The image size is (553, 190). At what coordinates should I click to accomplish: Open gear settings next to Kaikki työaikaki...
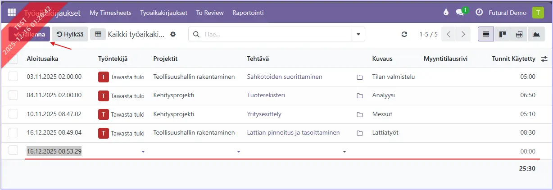pyautogui.click(x=173, y=34)
